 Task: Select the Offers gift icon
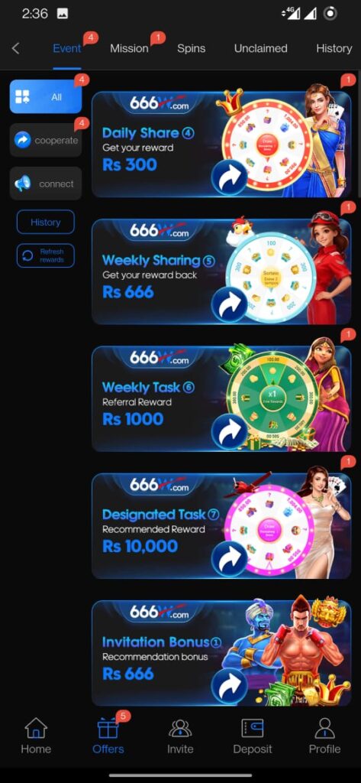click(x=108, y=729)
